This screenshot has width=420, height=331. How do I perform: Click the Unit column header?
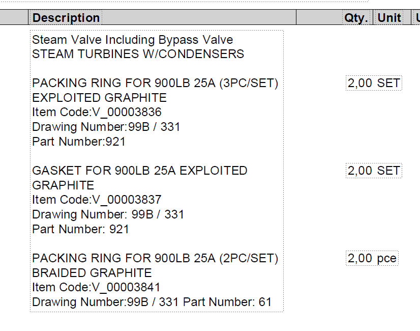pyautogui.click(x=389, y=18)
